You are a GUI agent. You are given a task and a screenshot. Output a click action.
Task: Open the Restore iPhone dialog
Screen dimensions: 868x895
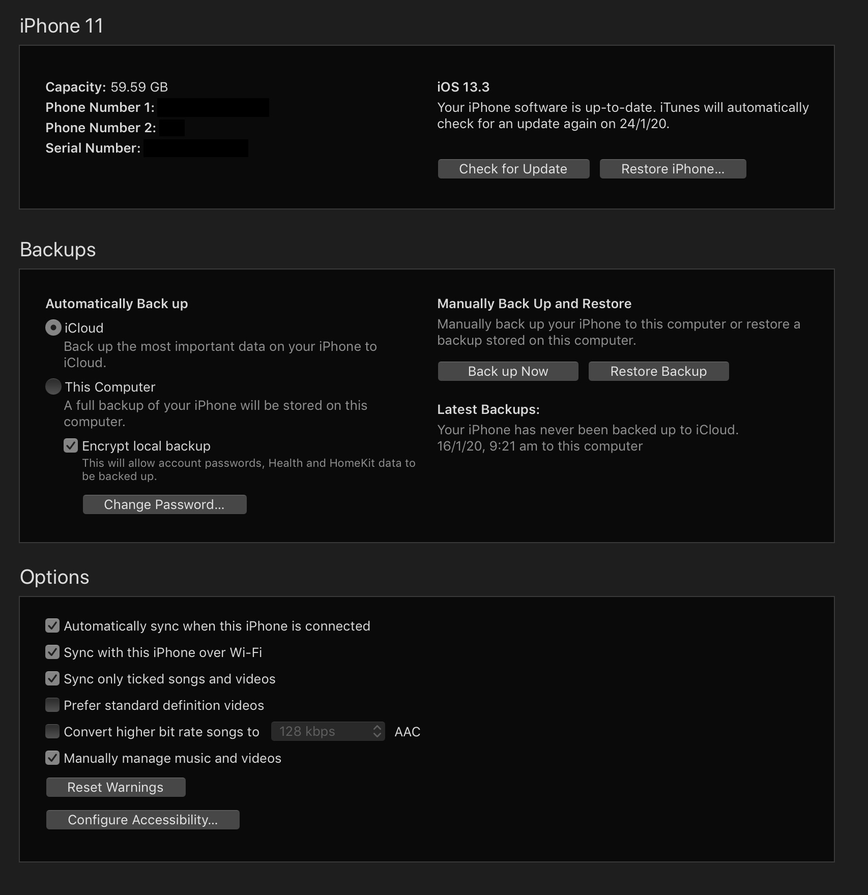[x=673, y=169]
